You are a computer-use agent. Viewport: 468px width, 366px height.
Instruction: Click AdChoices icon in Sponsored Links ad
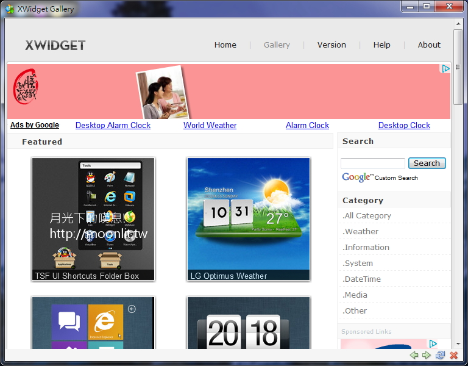[x=433, y=343]
